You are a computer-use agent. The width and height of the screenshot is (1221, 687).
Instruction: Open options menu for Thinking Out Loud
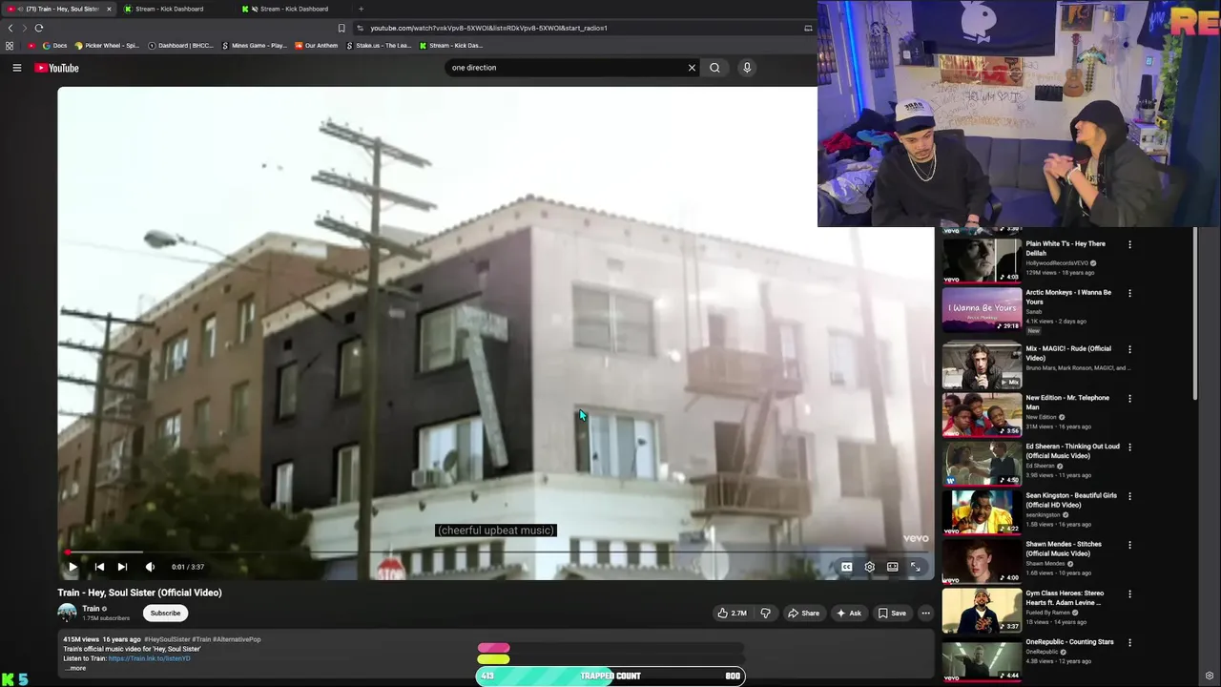point(1129,447)
